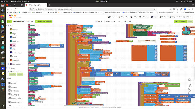Open Getting Started bookmark

coord(25,13)
